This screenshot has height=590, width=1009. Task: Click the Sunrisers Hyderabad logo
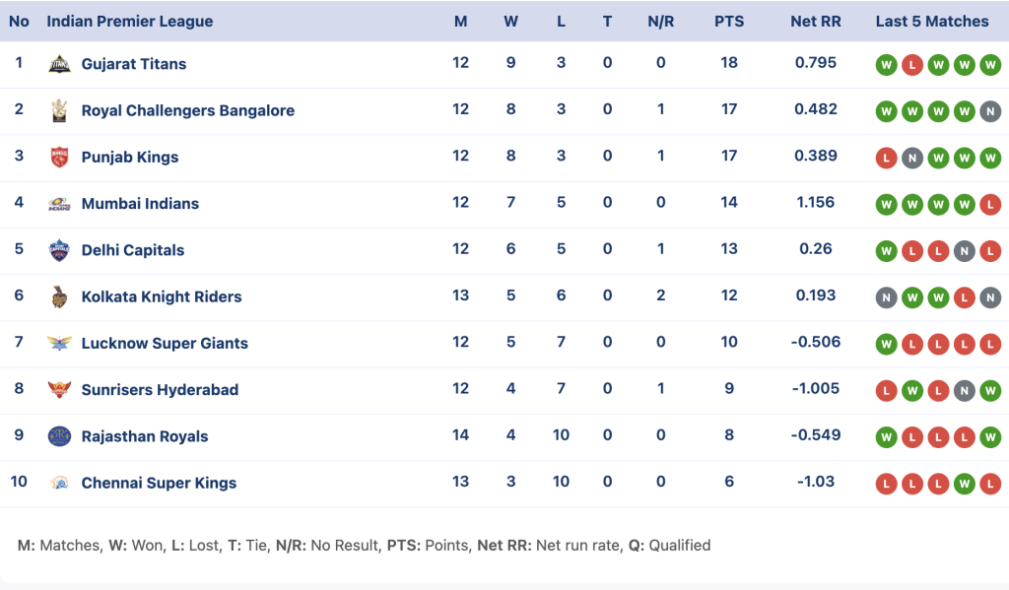click(x=59, y=389)
